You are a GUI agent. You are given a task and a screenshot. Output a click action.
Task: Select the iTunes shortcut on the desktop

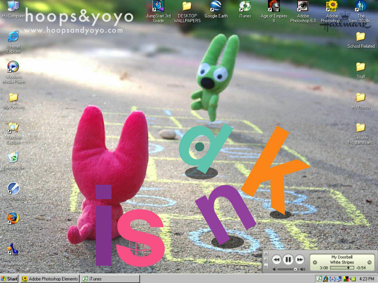[245, 10]
